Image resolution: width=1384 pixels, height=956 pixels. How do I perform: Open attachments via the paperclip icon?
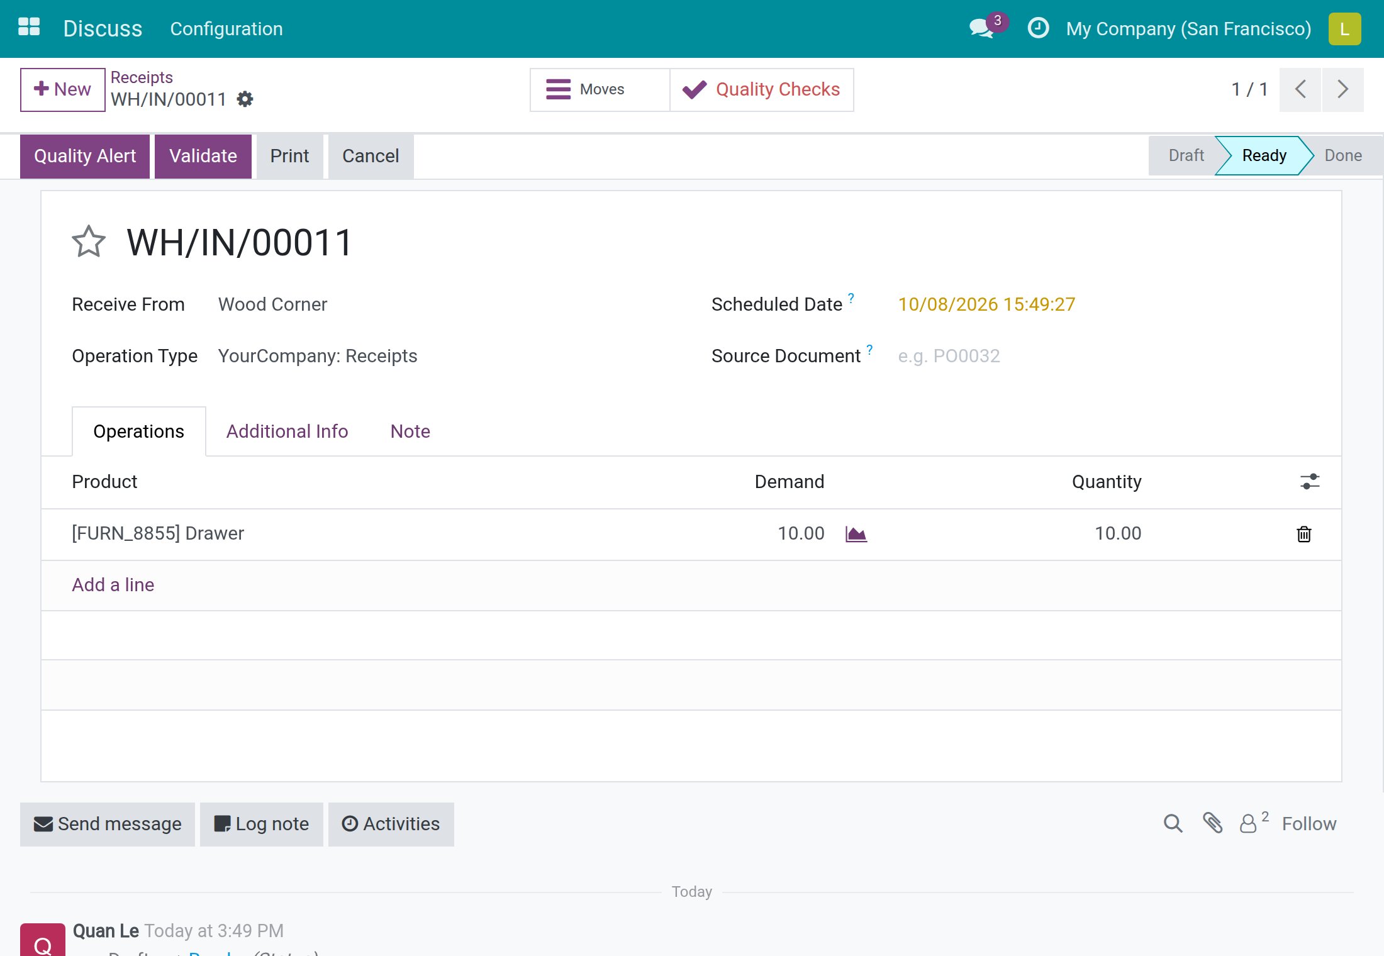pyautogui.click(x=1212, y=823)
